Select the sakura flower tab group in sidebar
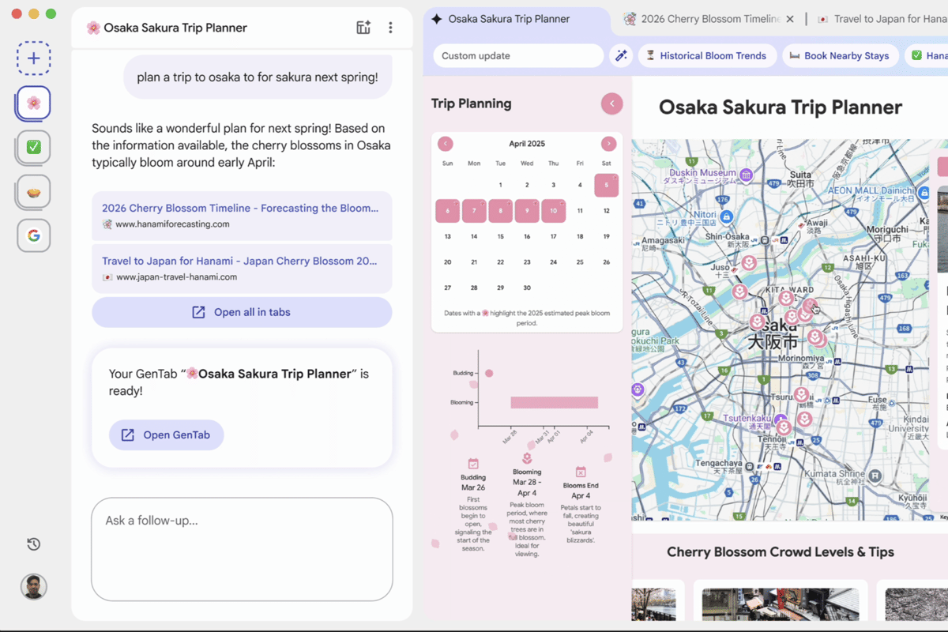Viewport: 948px width, 632px height. (32, 103)
